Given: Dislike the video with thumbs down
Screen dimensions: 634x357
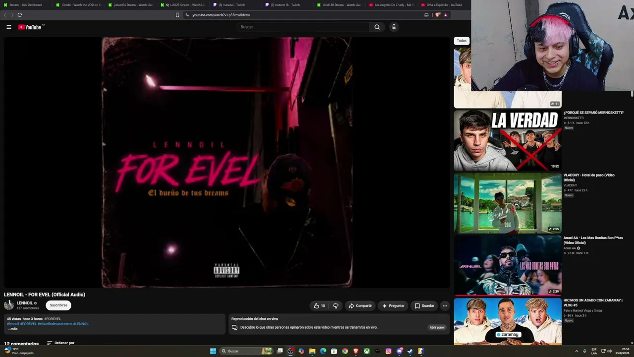Looking at the screenshot, I should (x=336, y=306).
